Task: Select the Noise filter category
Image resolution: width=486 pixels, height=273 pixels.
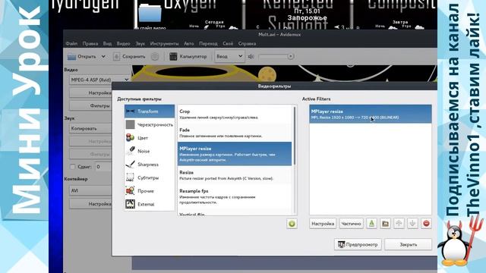Action: pyautogui.click(x=150, y=151)
